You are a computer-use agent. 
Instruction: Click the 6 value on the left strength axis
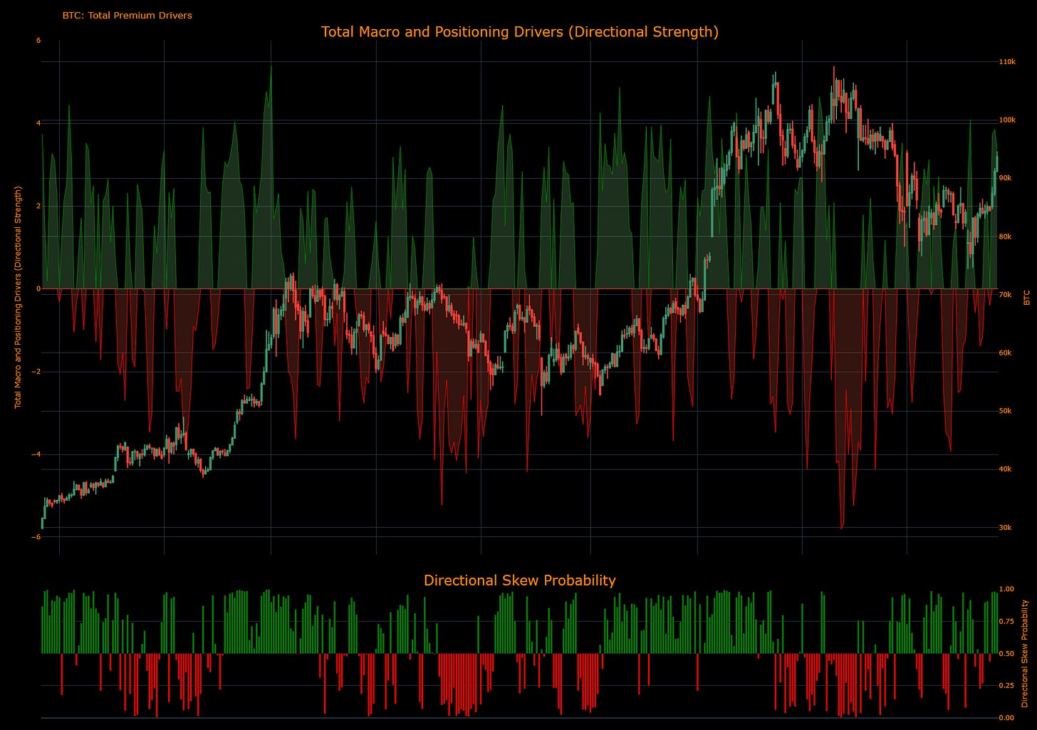click(x=37, y=40)
